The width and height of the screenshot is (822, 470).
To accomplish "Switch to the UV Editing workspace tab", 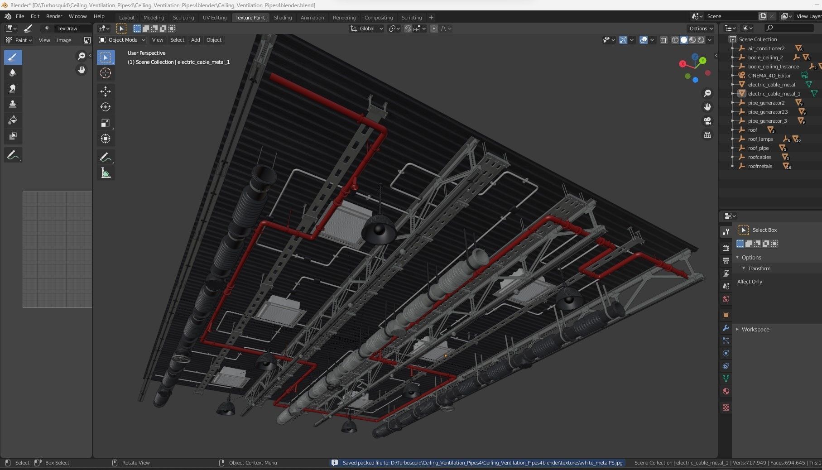I will click(x=215, y=18).
